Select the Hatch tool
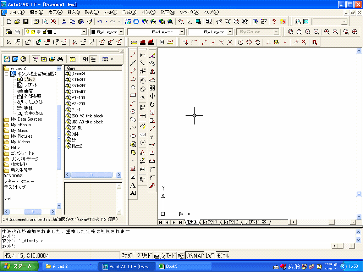 tap(133, 169)
